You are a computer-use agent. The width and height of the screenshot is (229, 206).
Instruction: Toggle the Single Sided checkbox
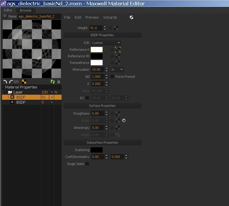click(x=87, y=164)
